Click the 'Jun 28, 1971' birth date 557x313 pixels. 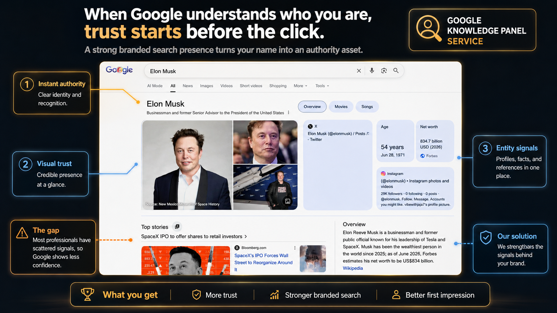point(393,155)
